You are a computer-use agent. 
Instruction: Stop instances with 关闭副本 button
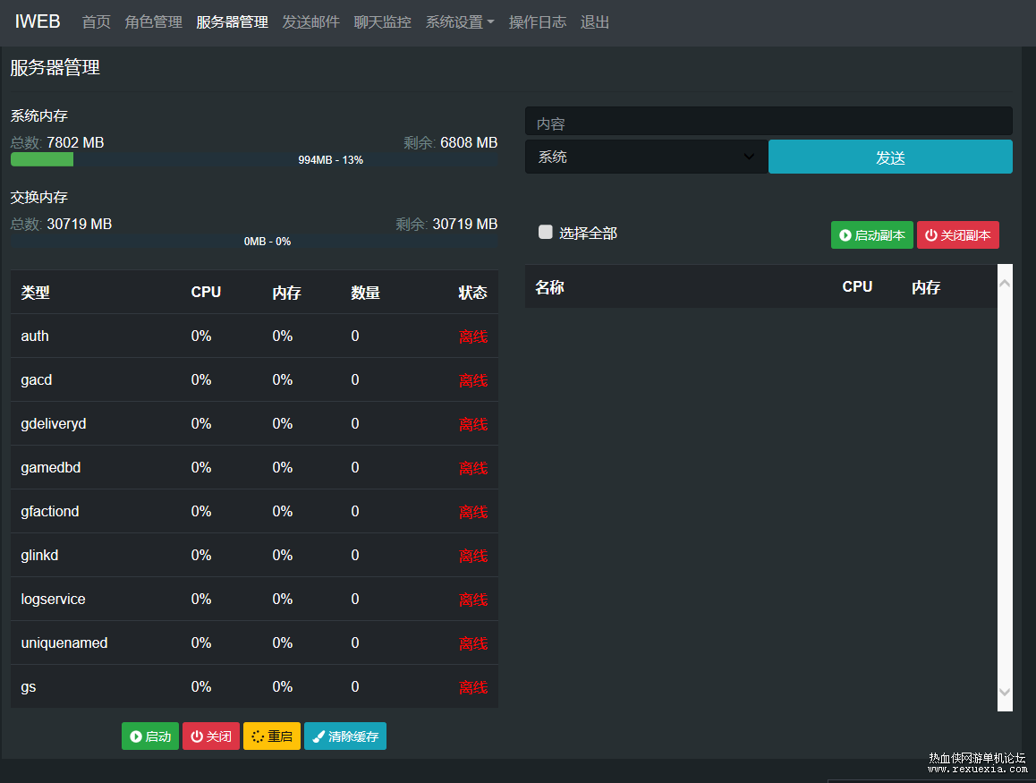tap(957, 235)
